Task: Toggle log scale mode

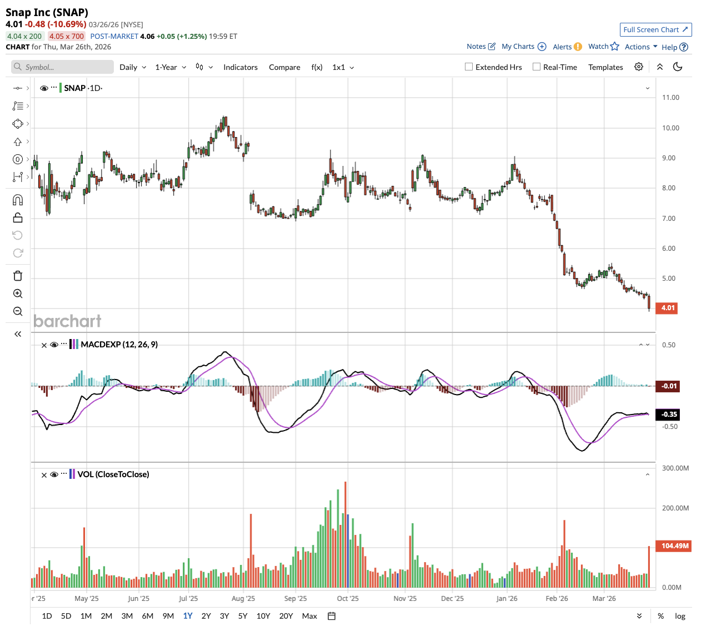Action: point(680,616)
